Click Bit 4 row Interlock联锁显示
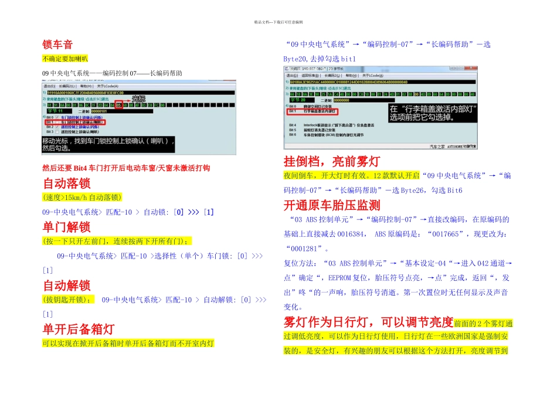The width and height of the screenshot is (557, 394). pos(332,125)
